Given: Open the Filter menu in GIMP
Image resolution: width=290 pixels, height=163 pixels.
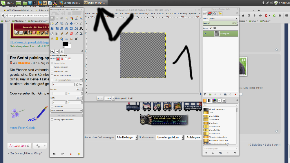Looking at the screenshot, I should tap(153, 14).
